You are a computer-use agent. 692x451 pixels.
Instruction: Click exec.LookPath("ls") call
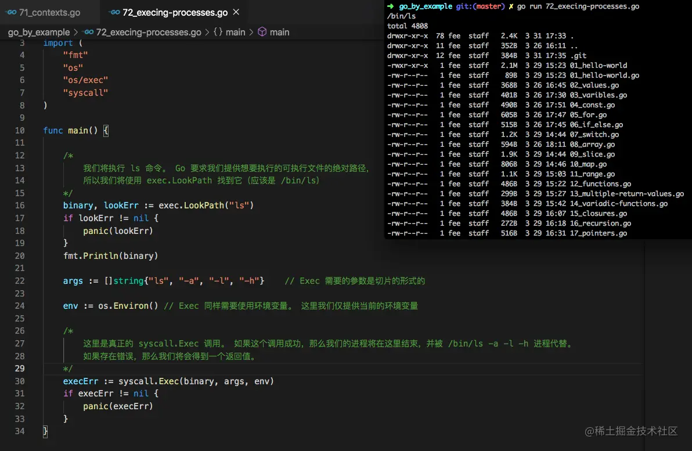206,205
